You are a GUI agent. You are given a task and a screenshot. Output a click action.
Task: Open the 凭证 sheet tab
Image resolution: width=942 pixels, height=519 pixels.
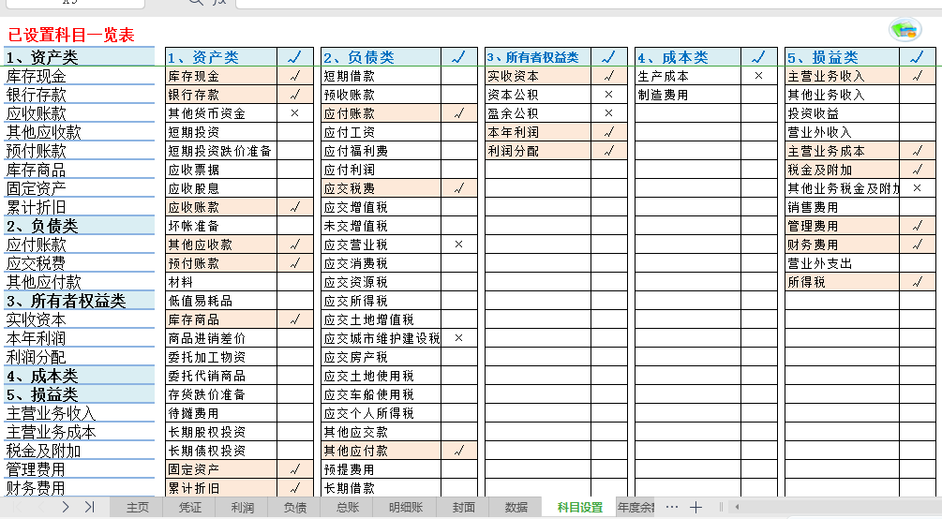click(190, 508)
